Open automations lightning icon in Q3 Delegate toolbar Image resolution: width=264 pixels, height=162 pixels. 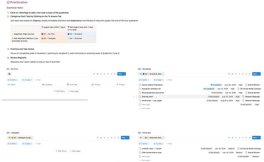(105, 137)
